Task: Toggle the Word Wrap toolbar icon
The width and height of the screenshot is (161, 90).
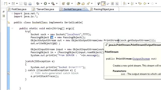Action: point(108,4)
